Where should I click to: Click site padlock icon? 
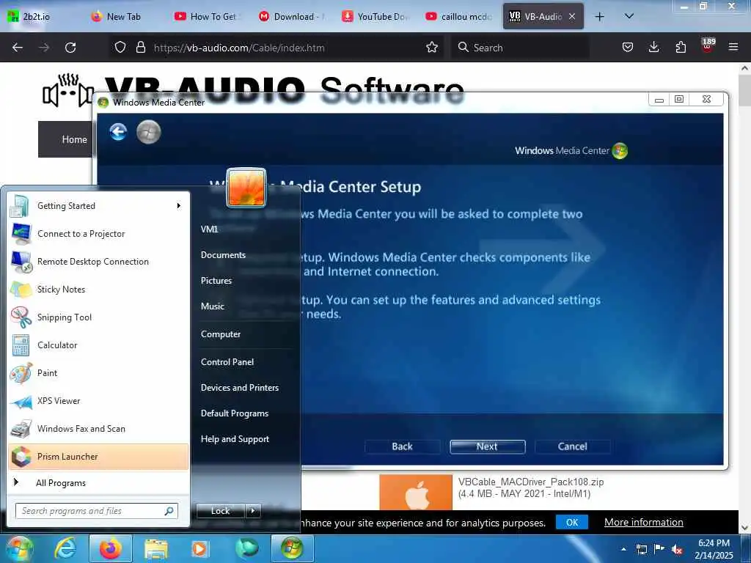[140, 47]
